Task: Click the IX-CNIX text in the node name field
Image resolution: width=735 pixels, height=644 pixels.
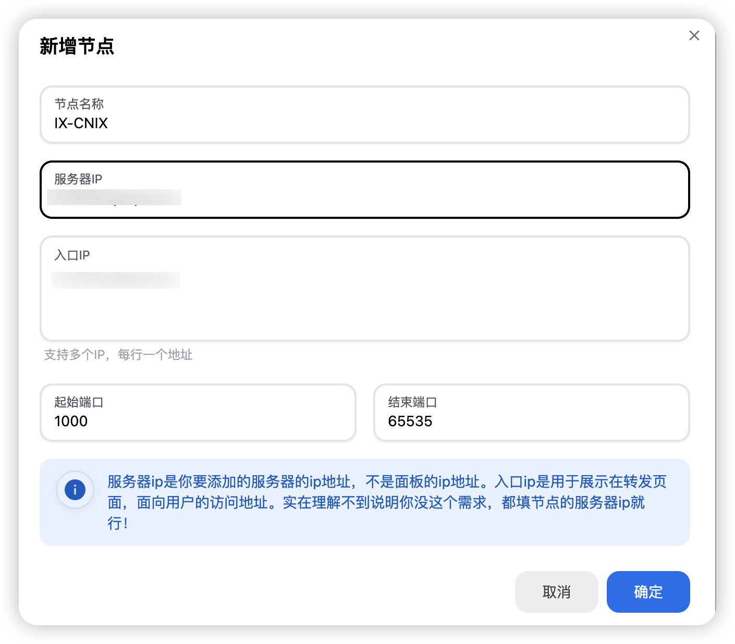Action: click(81, 123)
